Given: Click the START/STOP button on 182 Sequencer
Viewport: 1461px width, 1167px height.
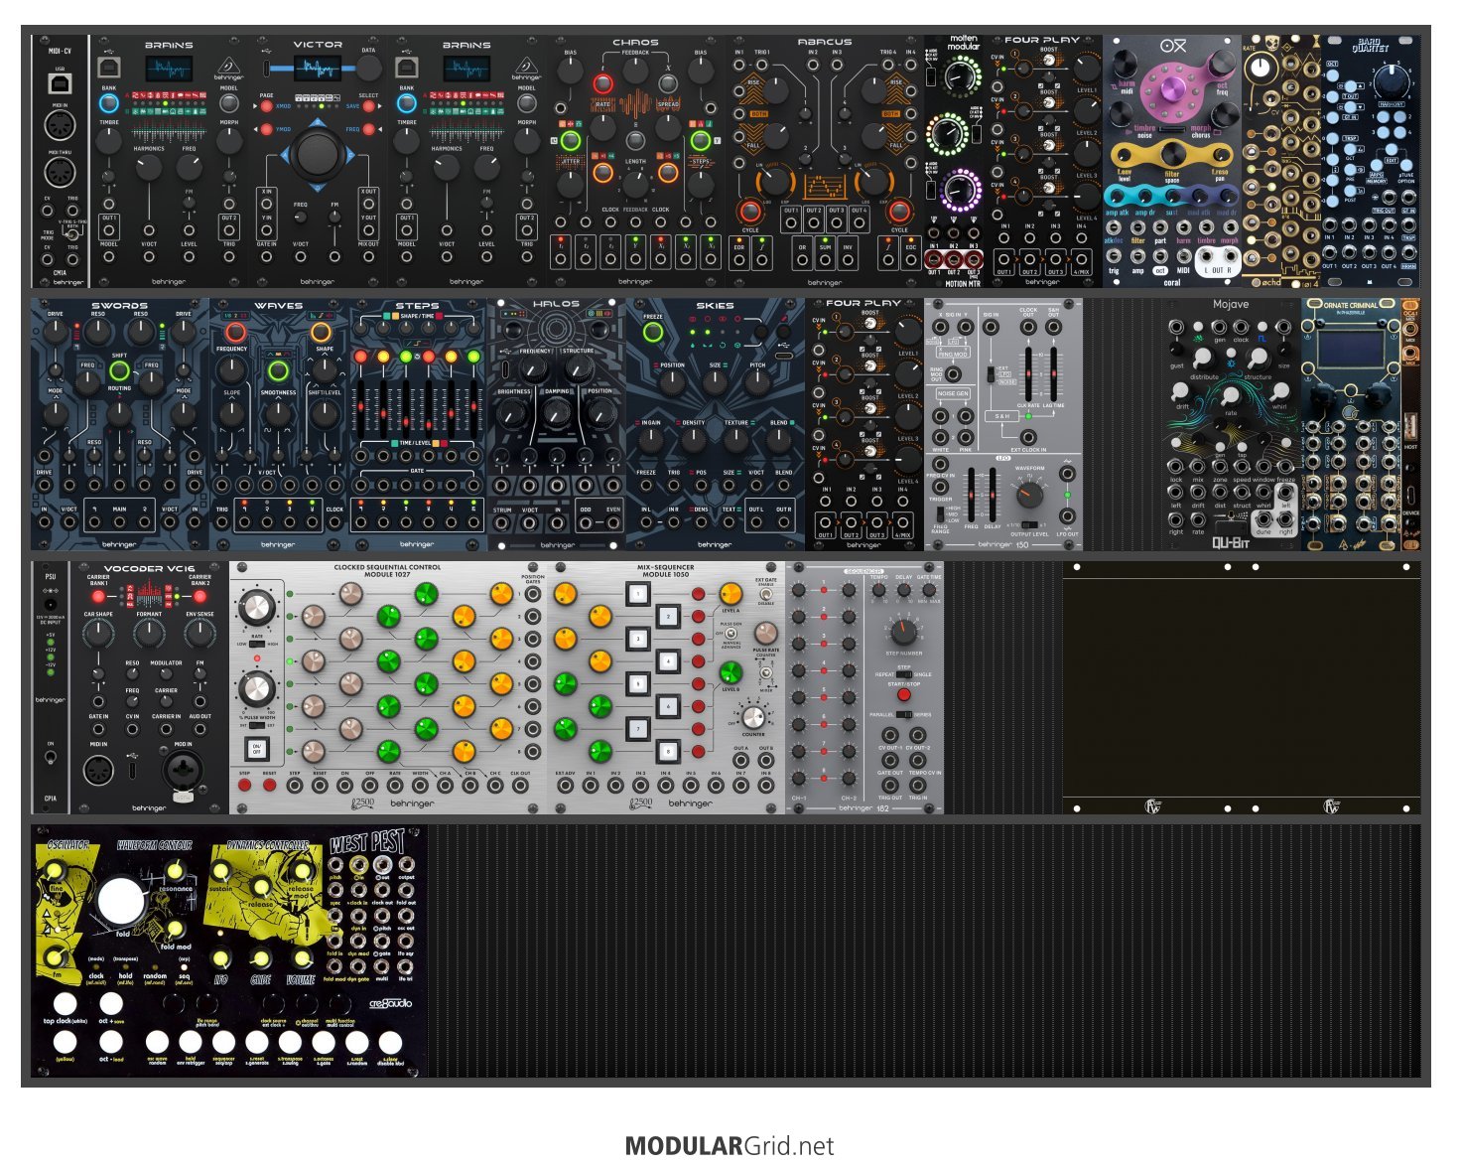Looking at the screenshot, I should [903, 695].
